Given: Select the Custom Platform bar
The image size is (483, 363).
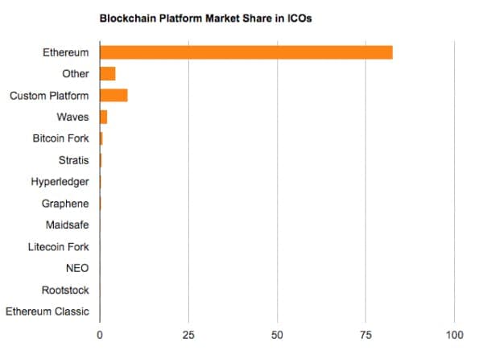Looking at the screenshot, I should click(x=114, y=96).
